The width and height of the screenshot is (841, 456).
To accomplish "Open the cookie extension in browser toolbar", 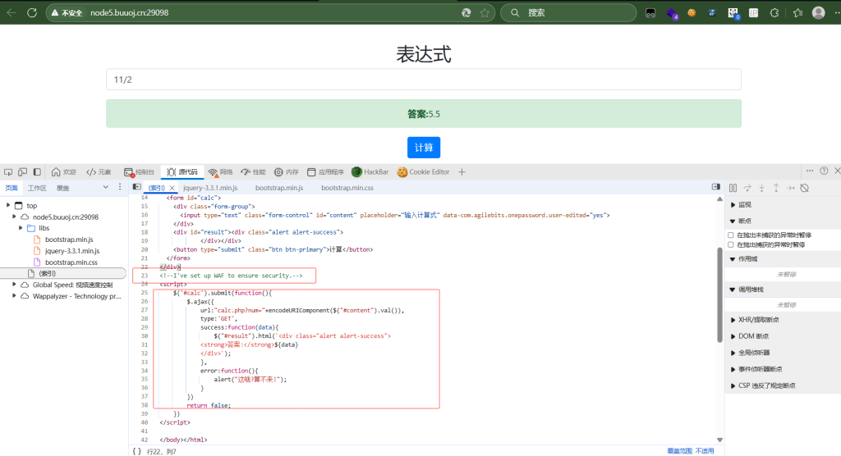I will pyautogui.click(x=692, y=13).
